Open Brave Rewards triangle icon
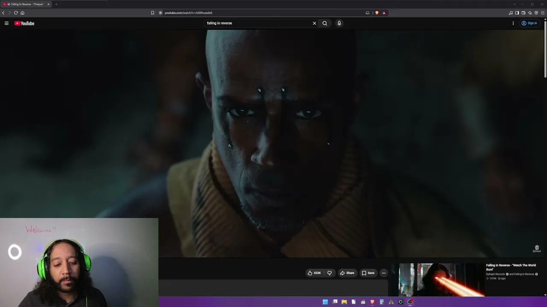The height and width of the screenshot is (307, 547). pos(384,13)
